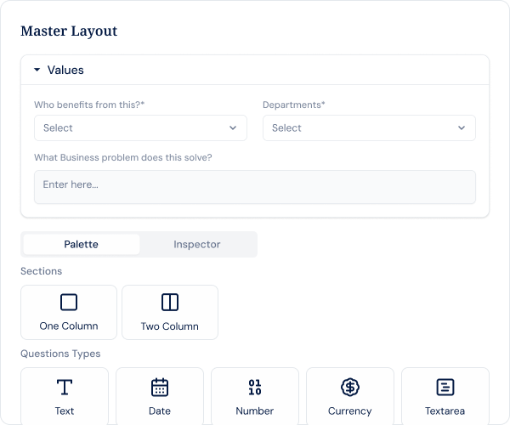The width and height of the screenshot is (510, 425).
Task: Click the 'Textarea' caption text
Action: (x=445, y=411)
